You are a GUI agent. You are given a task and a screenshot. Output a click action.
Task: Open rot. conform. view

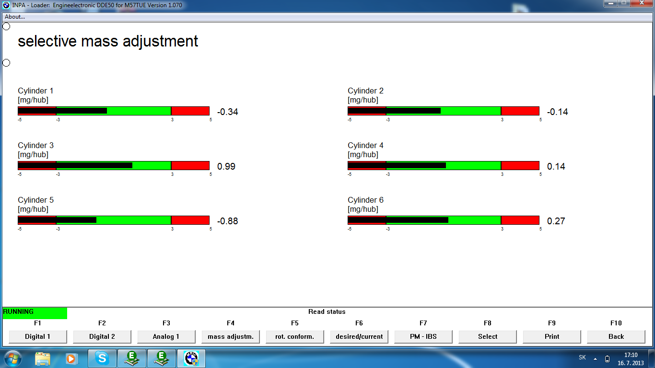click(295, 336)
